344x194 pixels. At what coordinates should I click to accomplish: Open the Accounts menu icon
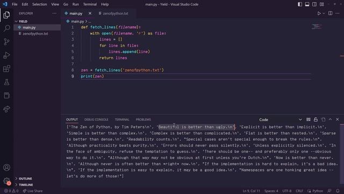click(x=6, y=168)
